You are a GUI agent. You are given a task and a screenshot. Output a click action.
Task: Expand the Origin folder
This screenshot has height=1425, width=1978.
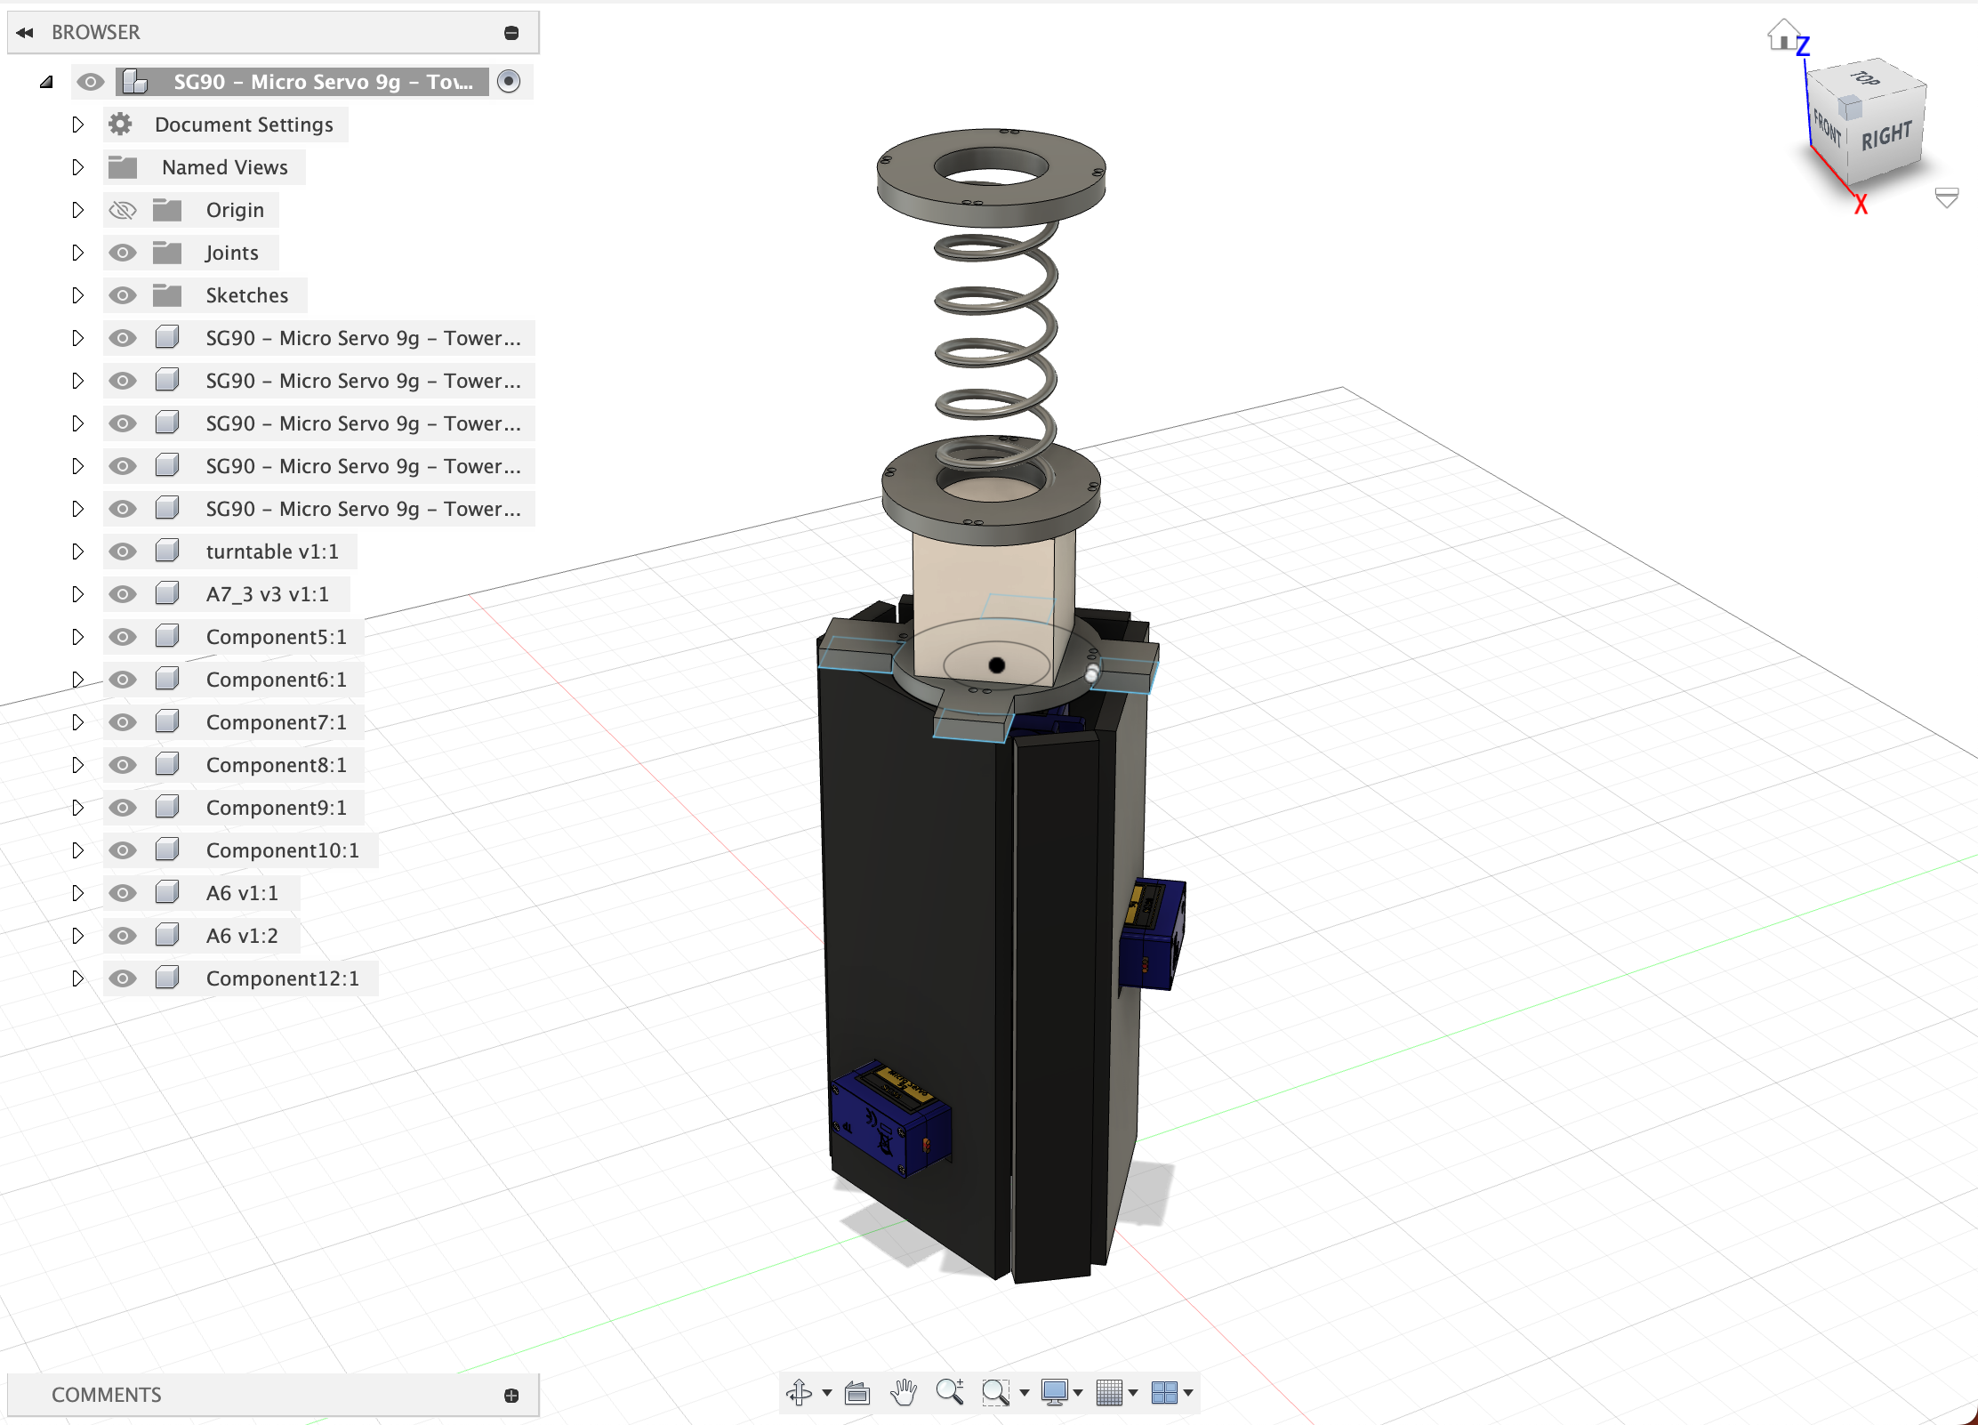point(77,210)
